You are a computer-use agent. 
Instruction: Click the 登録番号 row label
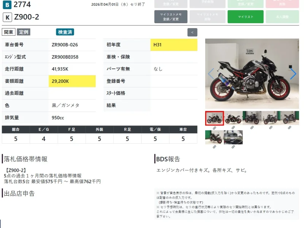(x=116, y=81)
